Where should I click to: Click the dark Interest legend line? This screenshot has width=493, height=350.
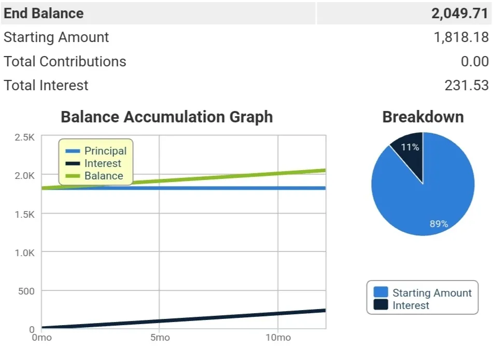[73, 163]
